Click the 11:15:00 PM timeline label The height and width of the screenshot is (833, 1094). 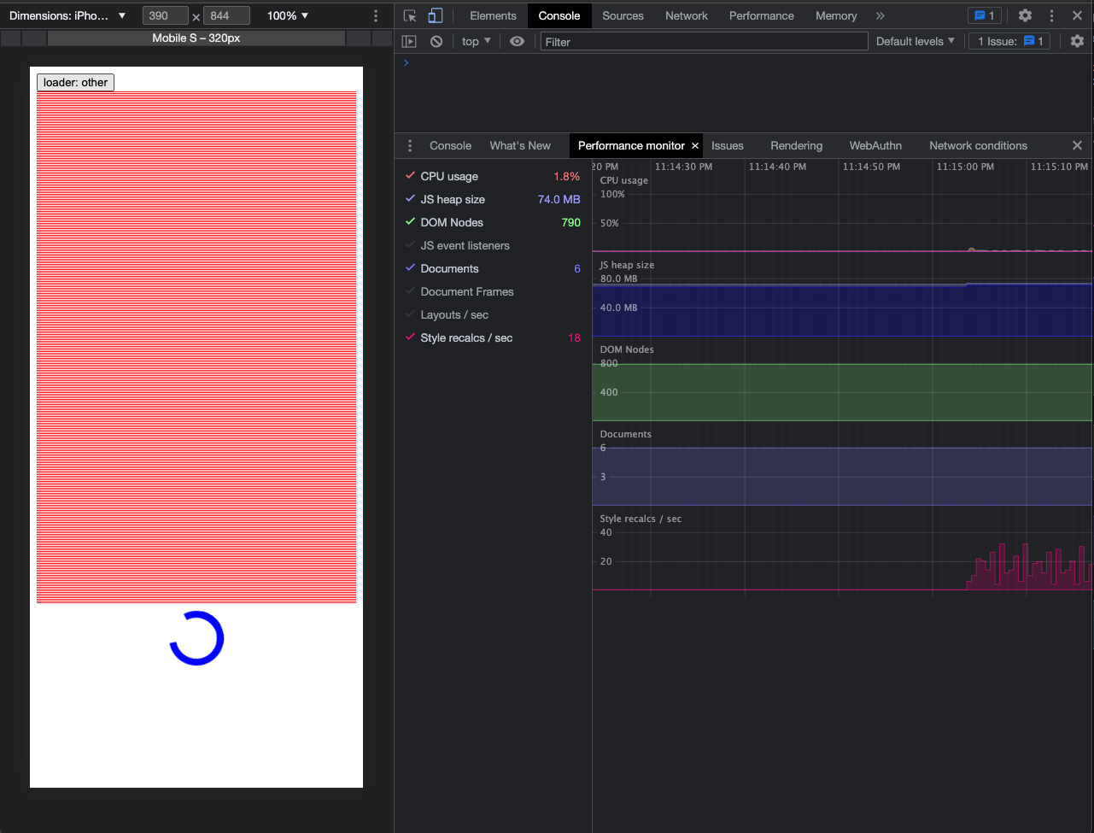point(965,167)
